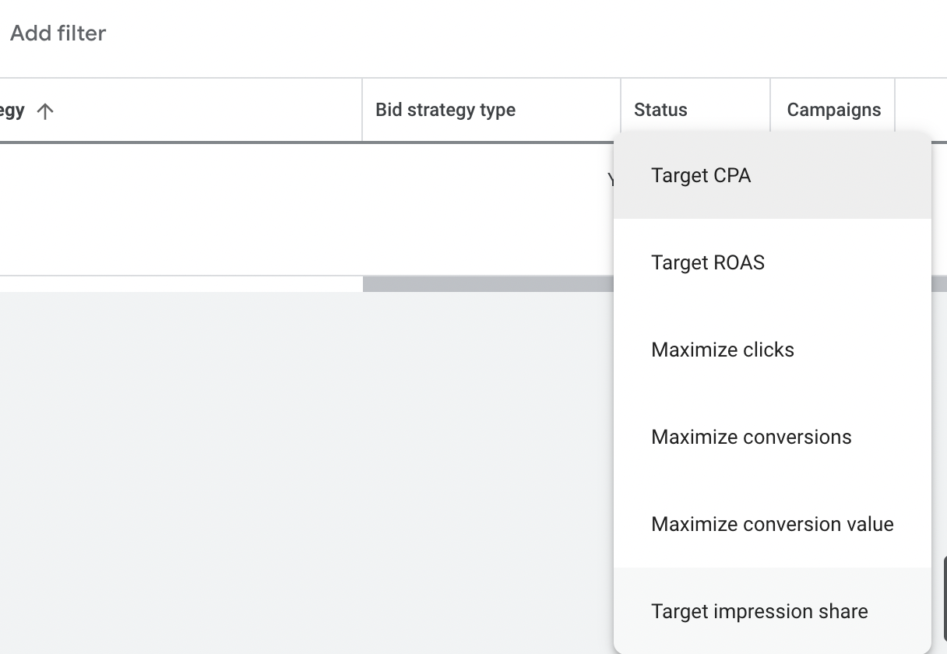
Task: Choose Maximize clicks from the list
Action: click(723, 350)
